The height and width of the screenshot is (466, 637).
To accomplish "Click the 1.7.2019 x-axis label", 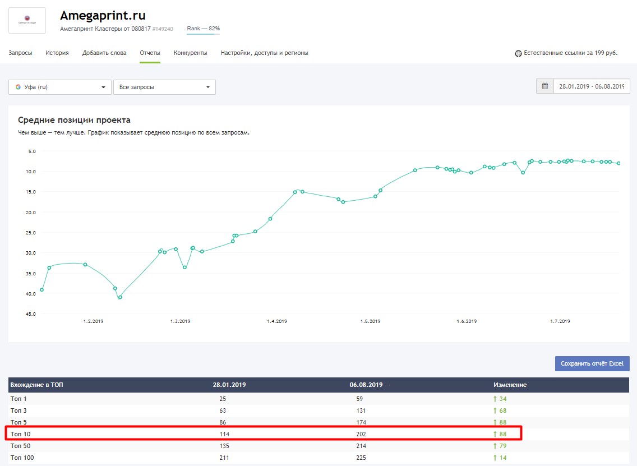I will click(560, 321).
